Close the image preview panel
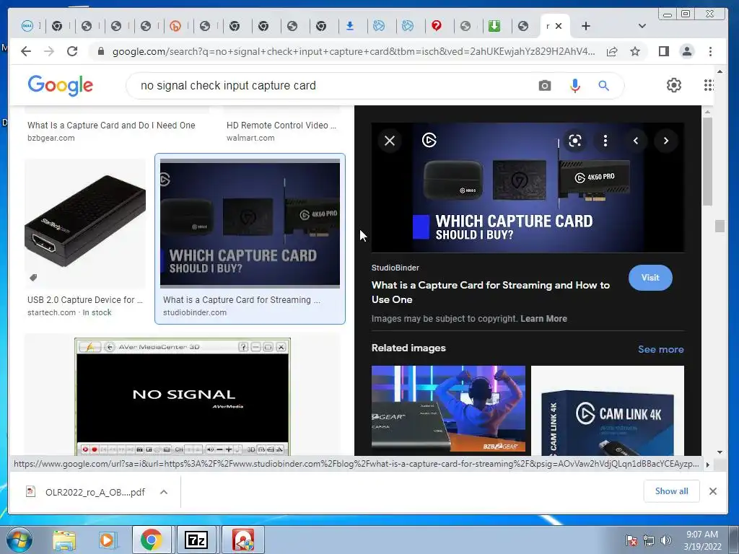 tap(390, 141)
